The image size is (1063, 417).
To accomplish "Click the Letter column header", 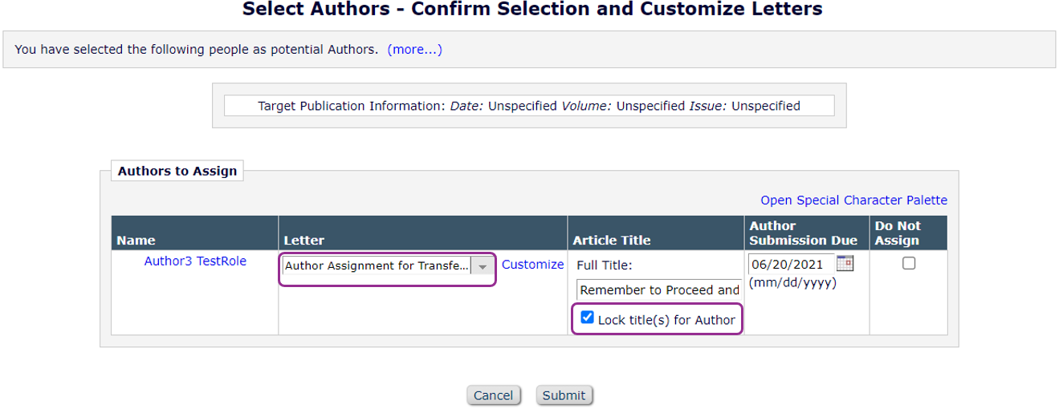I will pyautogui.click(x=304, y=240).
